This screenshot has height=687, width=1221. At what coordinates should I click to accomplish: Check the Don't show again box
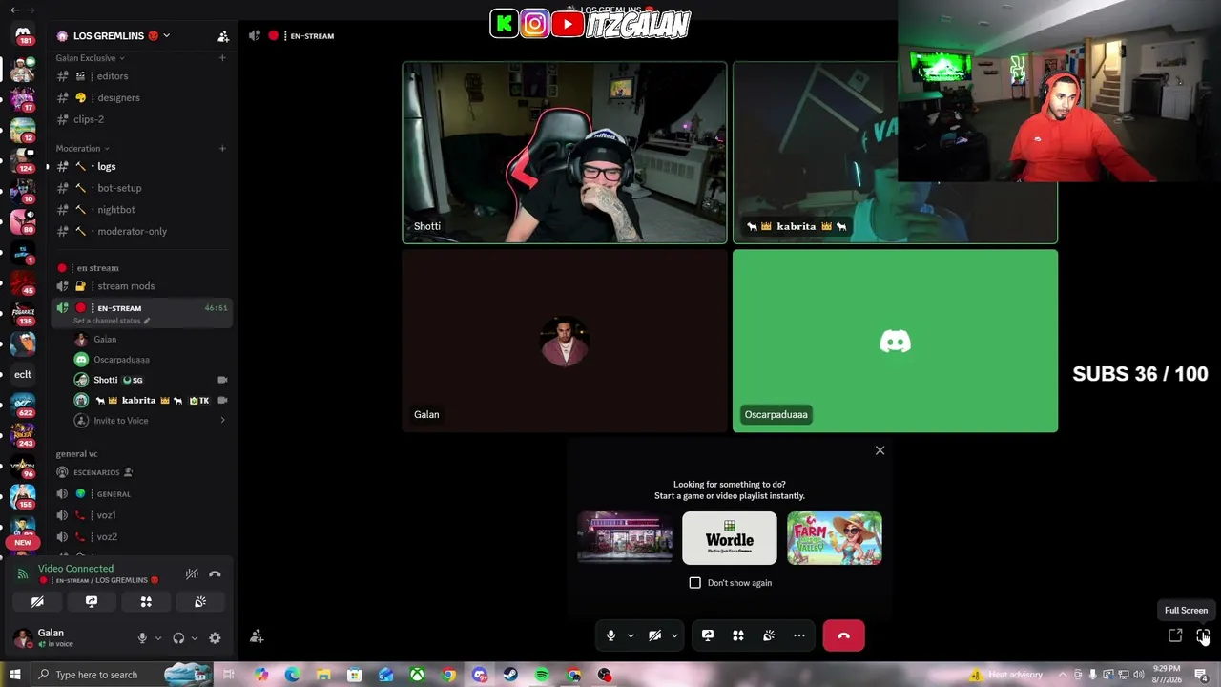(695, 583)
